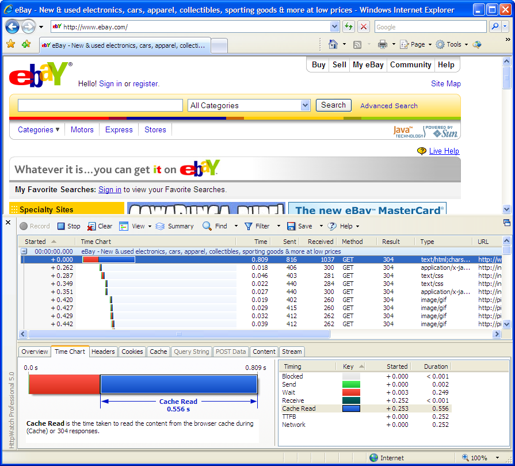Open the All Categories dropdown

tap(305, 105)
